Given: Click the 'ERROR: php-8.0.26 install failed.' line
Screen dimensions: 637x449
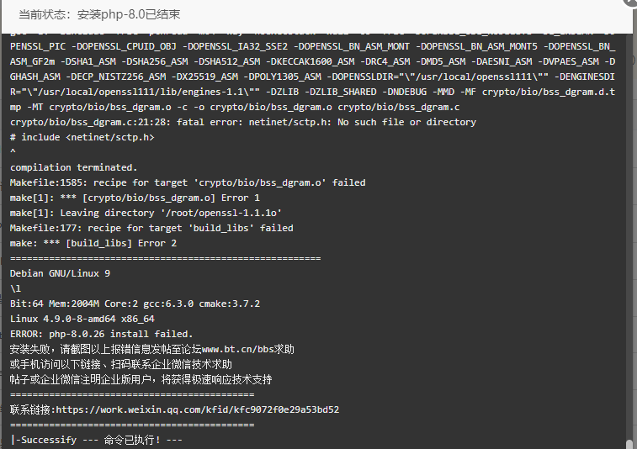Looking at the screenshot, I should coord(102,334).
